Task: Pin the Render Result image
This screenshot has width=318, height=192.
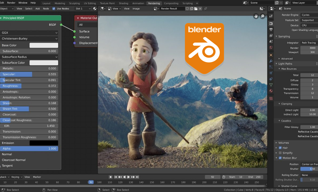Action: click(x=205, y=9)
